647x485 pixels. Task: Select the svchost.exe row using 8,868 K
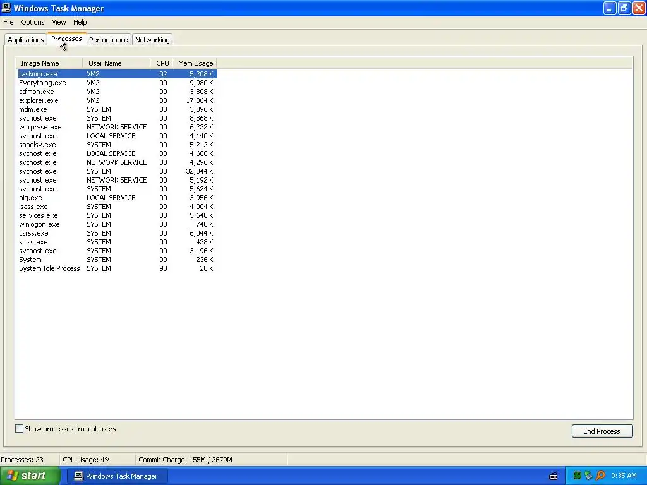coord(118,118)
